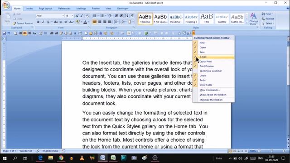Click Save icon on Quick Access Toolbar

point(4,33)
